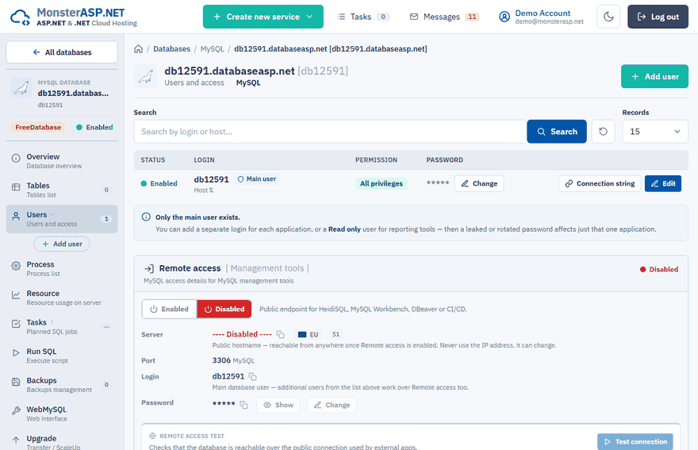Click the header MySQL dolphin icon
698x450 pixels.
pos(146,77)
